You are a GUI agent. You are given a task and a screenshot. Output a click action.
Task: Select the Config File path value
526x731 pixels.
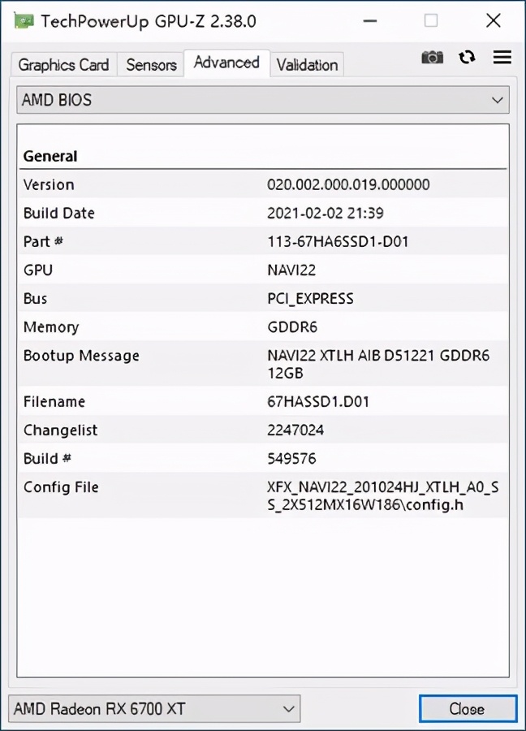[x=383, y=495]
